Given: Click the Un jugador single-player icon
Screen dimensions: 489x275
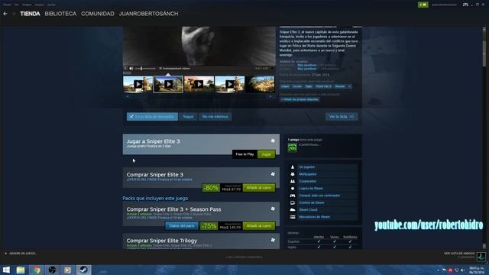Looking at the screenshot, I should pyautogui.click(x=293, y=167).
